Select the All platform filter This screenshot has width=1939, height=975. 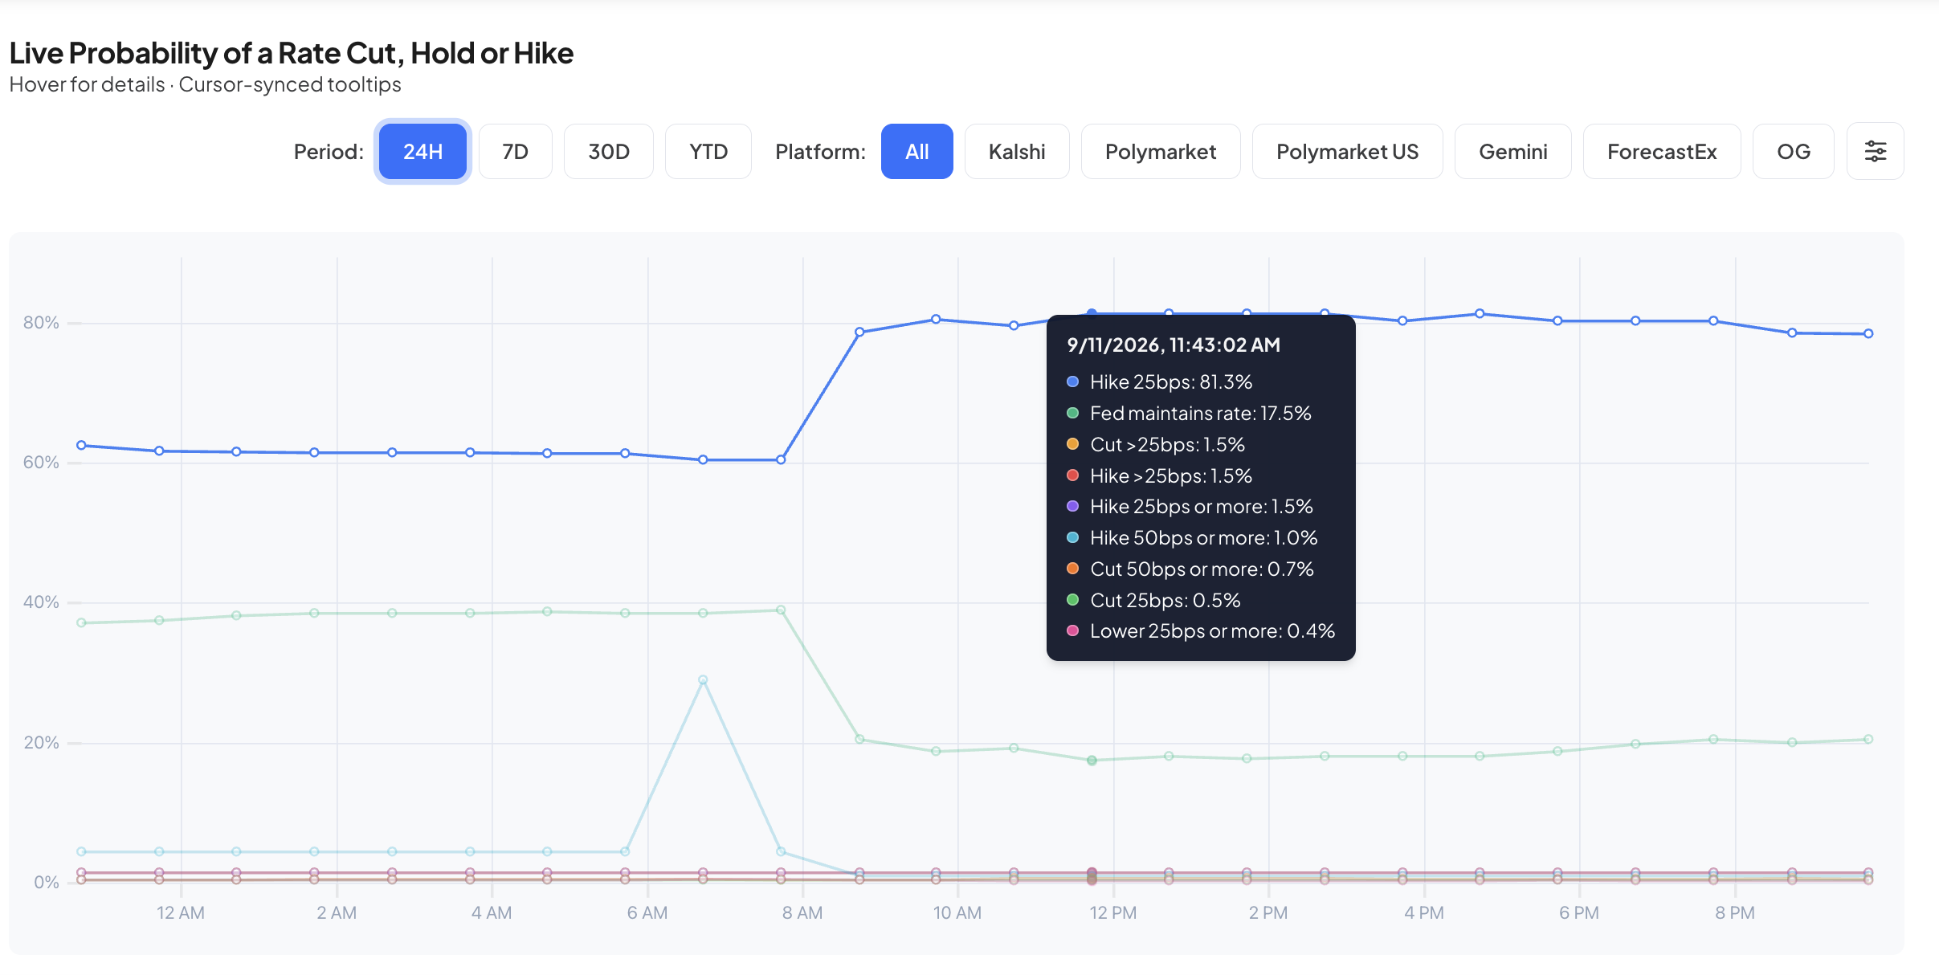pos(917,151)
